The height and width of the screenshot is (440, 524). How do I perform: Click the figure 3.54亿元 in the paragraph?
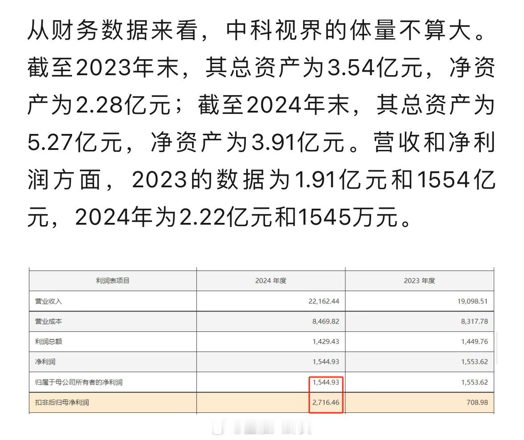click(x=375, y=67)
